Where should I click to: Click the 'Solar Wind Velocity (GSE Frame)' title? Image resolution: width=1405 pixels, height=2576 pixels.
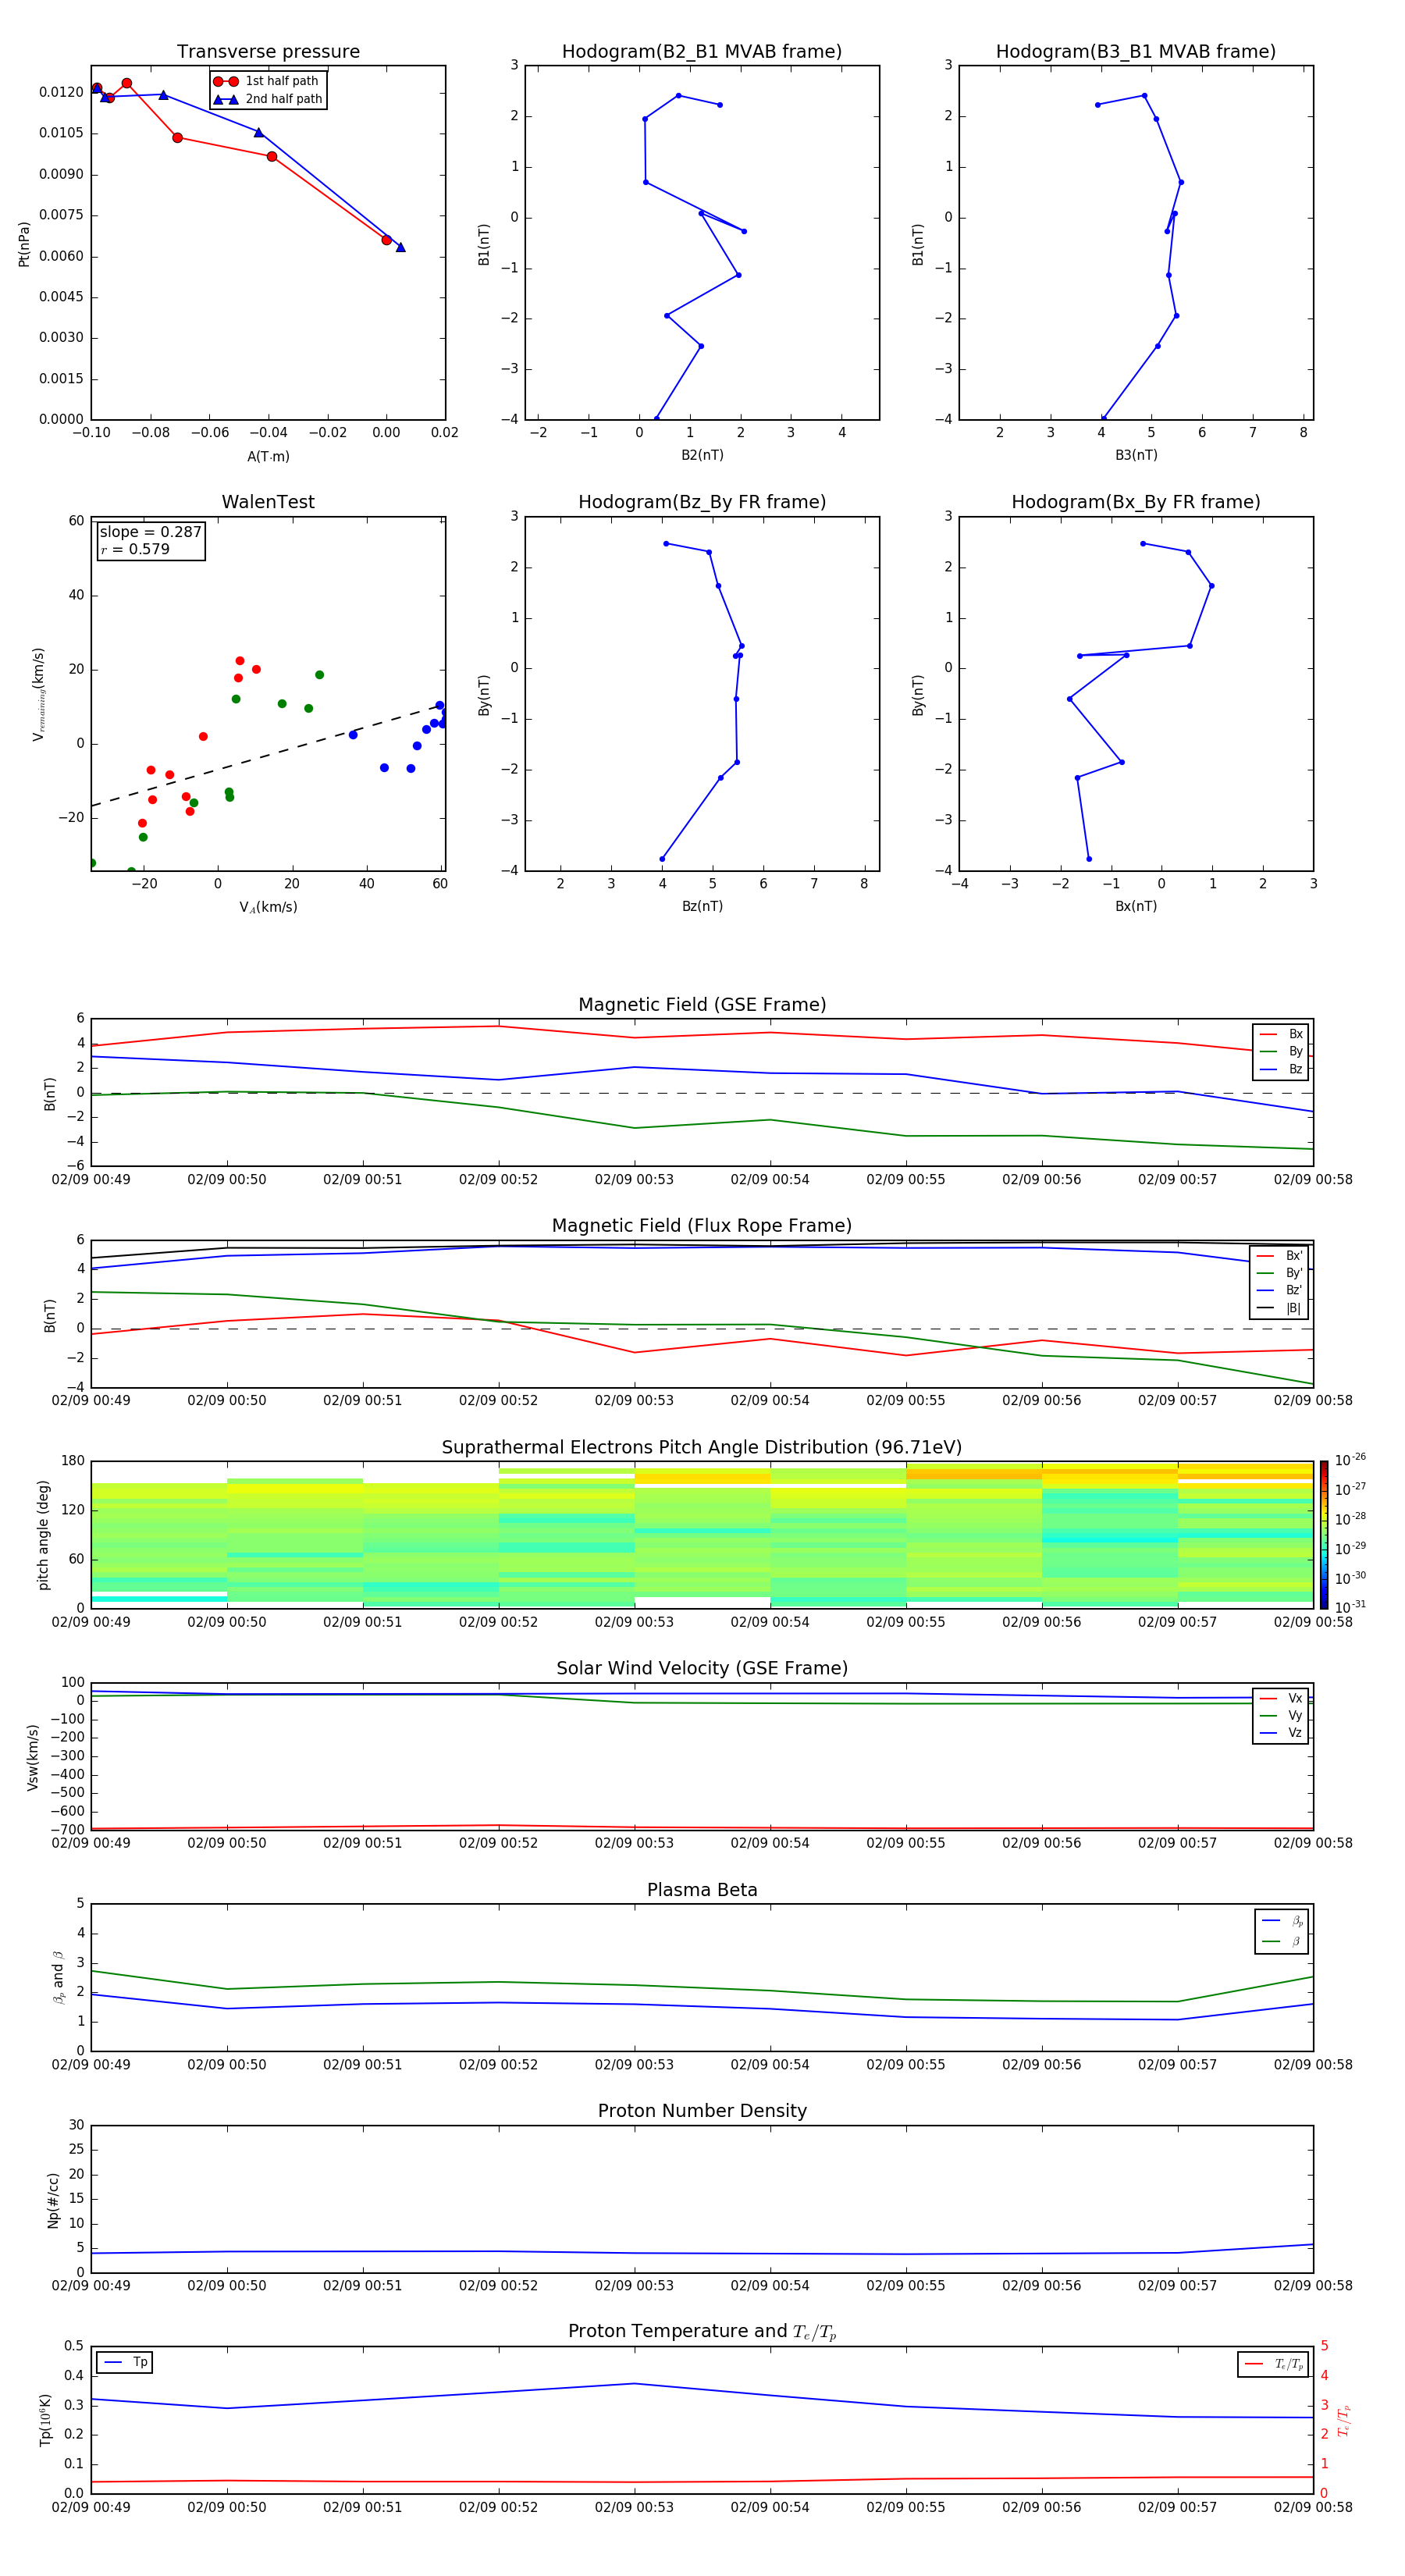click(702, 1668)
